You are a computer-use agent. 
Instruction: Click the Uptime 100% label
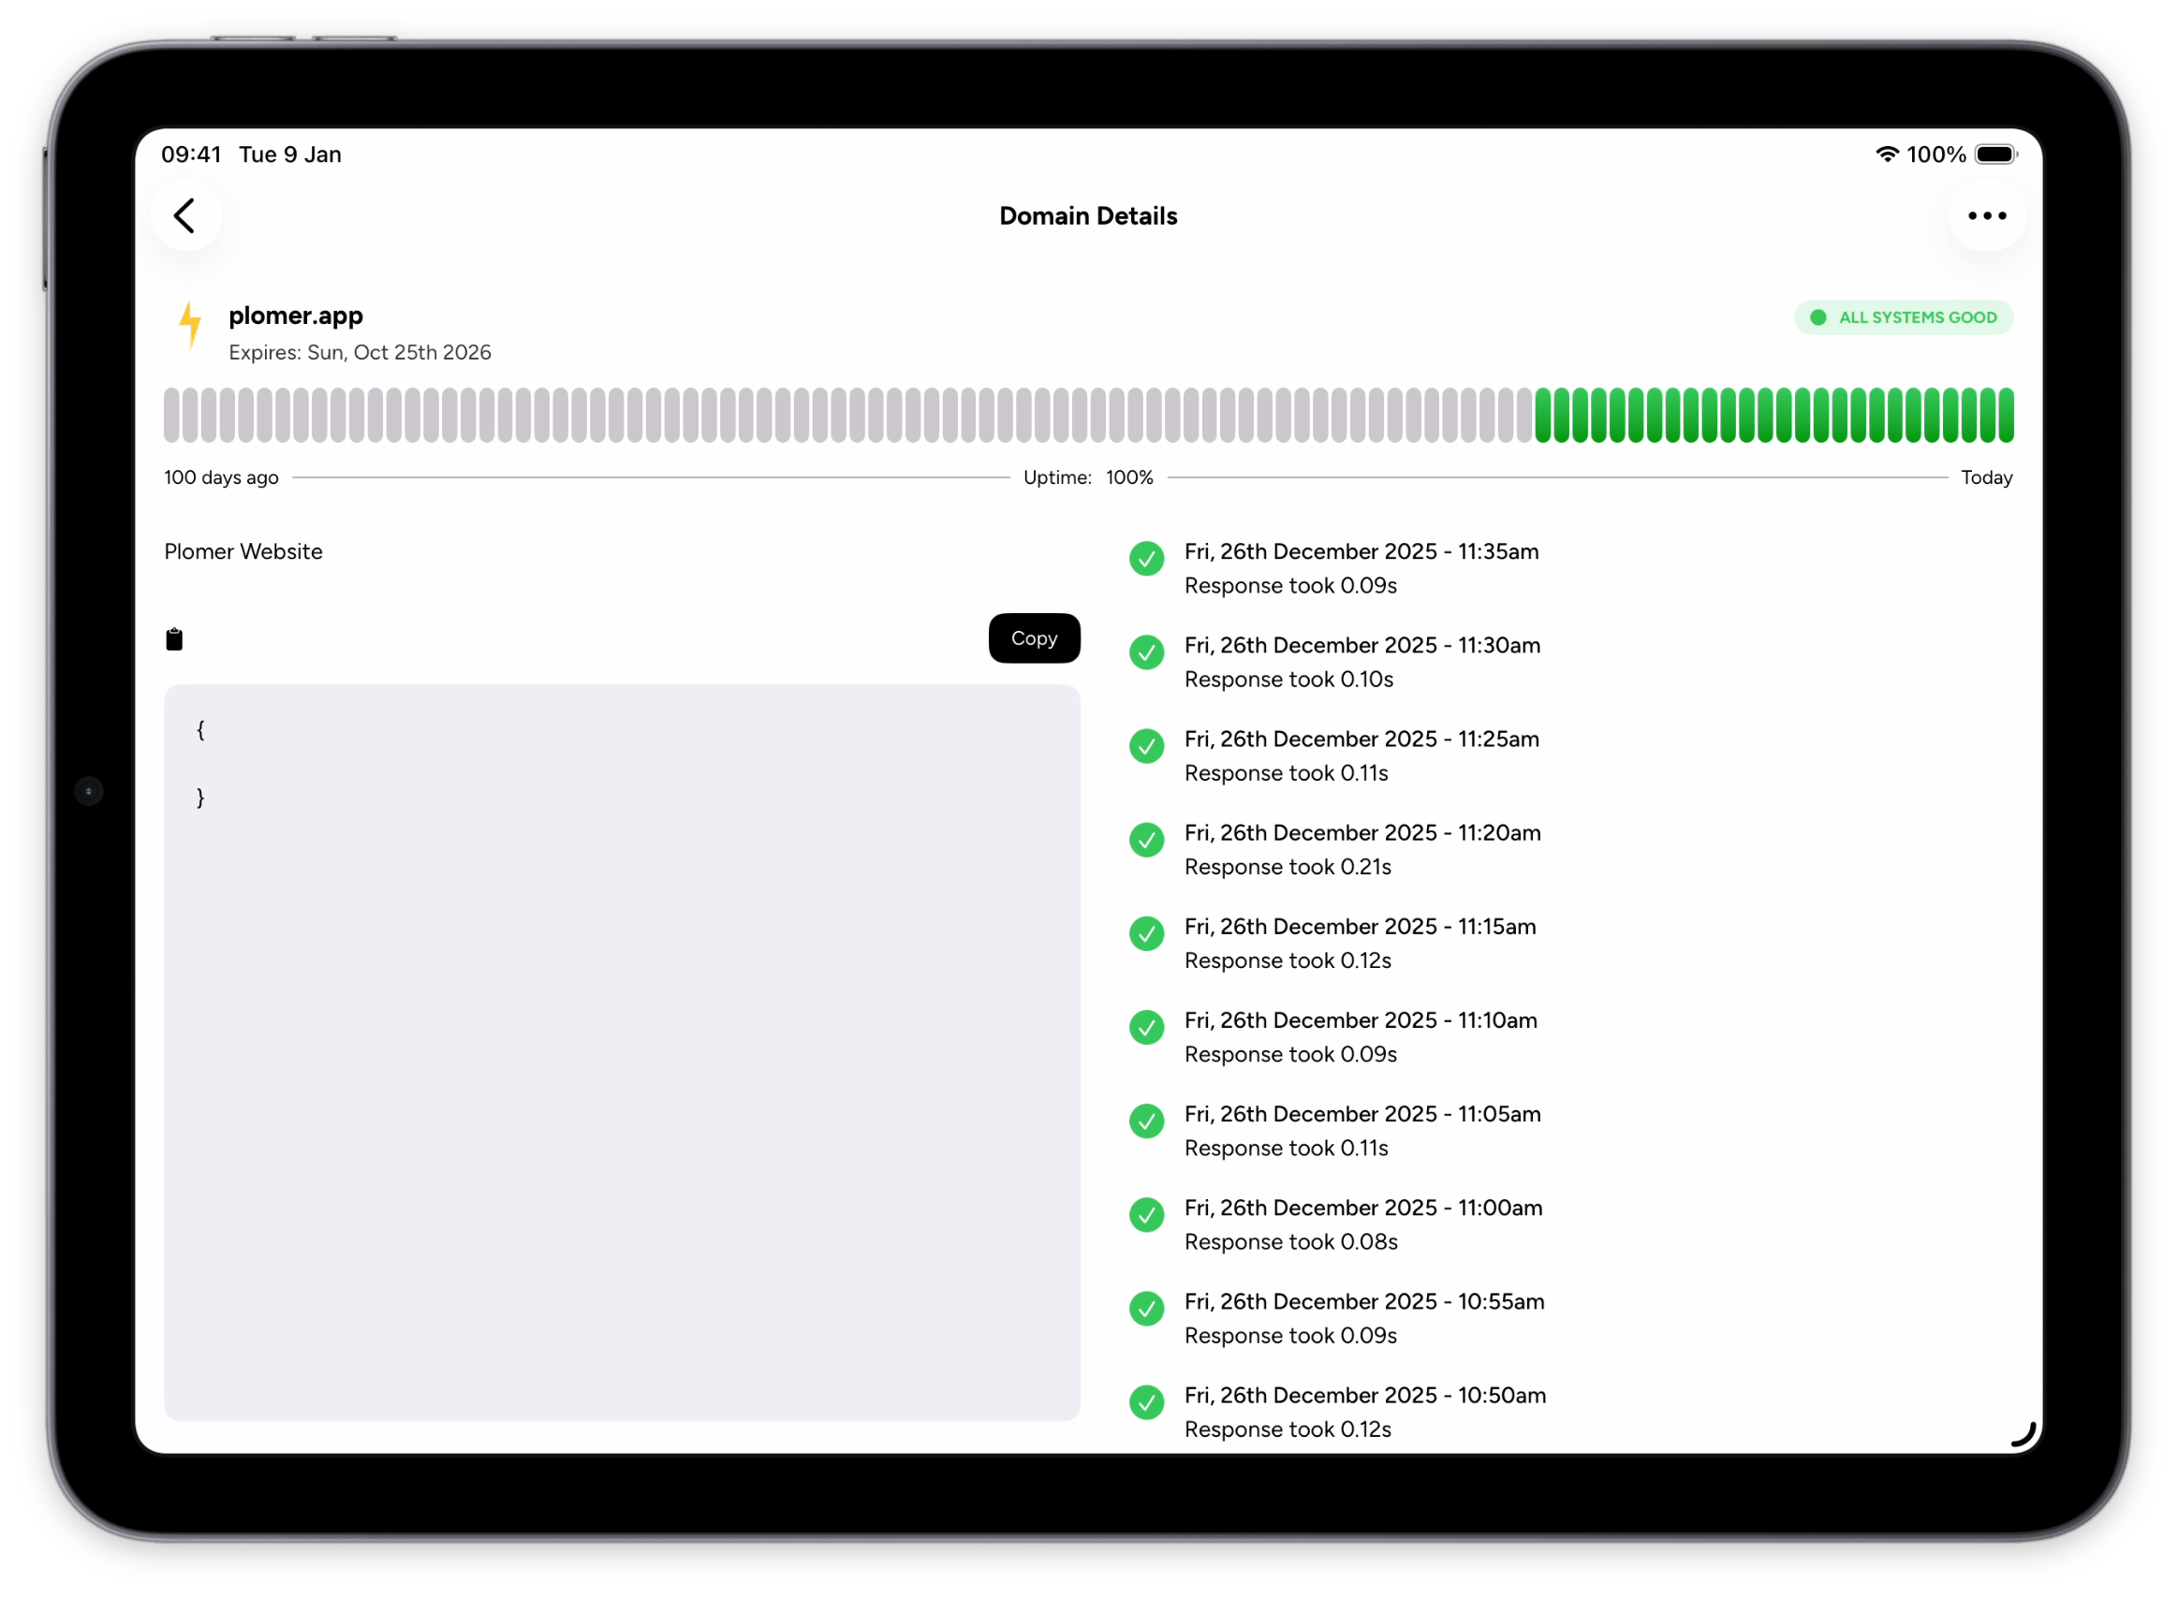(x=1087, y=477)
